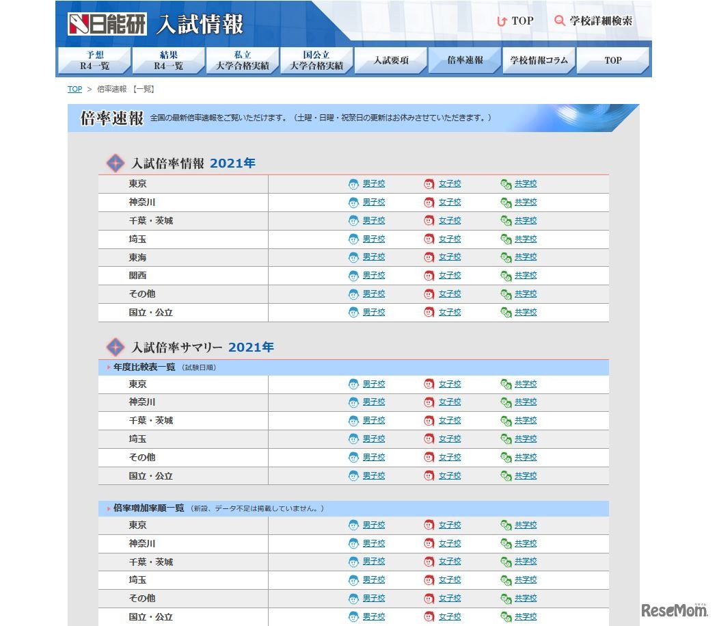Open 私立大学合格実績 tab

click(243, 60)
